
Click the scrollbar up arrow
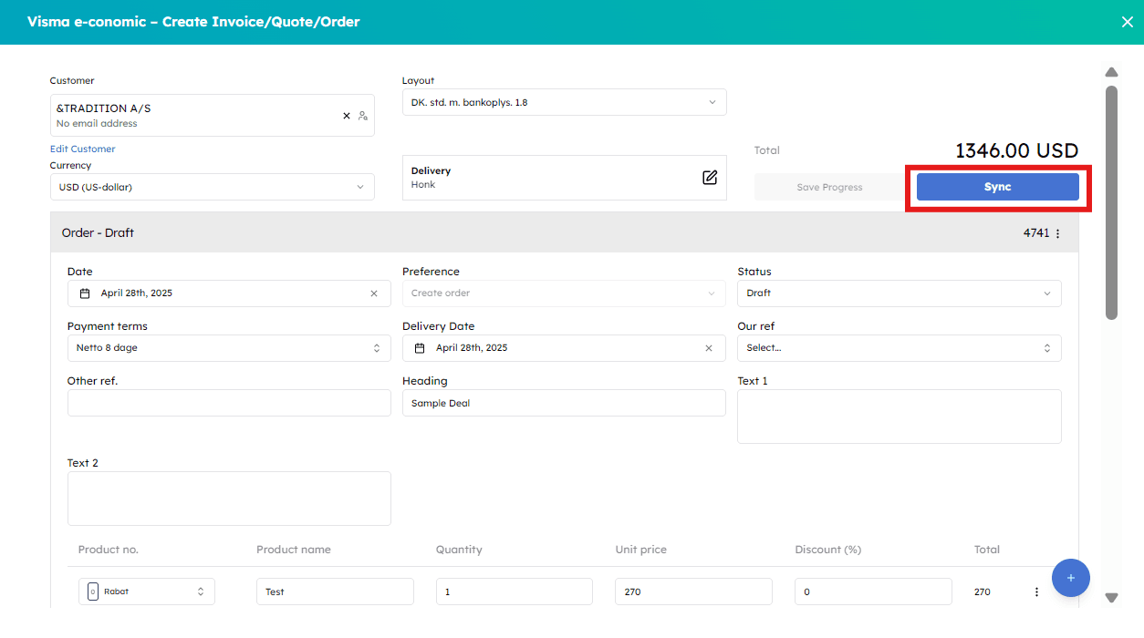click(1111, 72)
